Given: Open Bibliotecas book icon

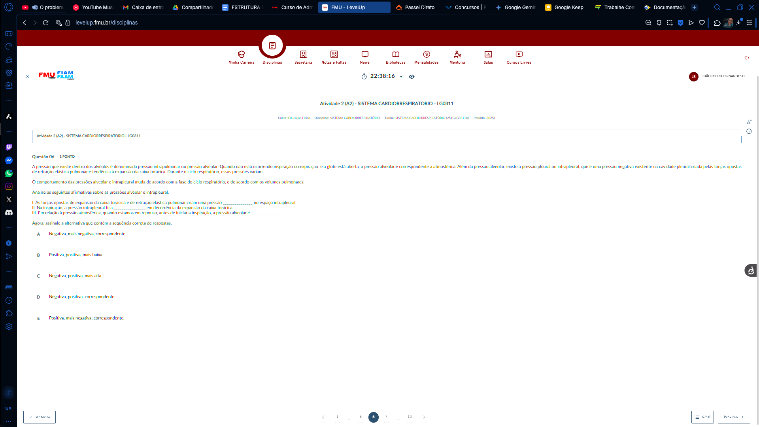Looking at the screenshot, I should coord(395,55).
